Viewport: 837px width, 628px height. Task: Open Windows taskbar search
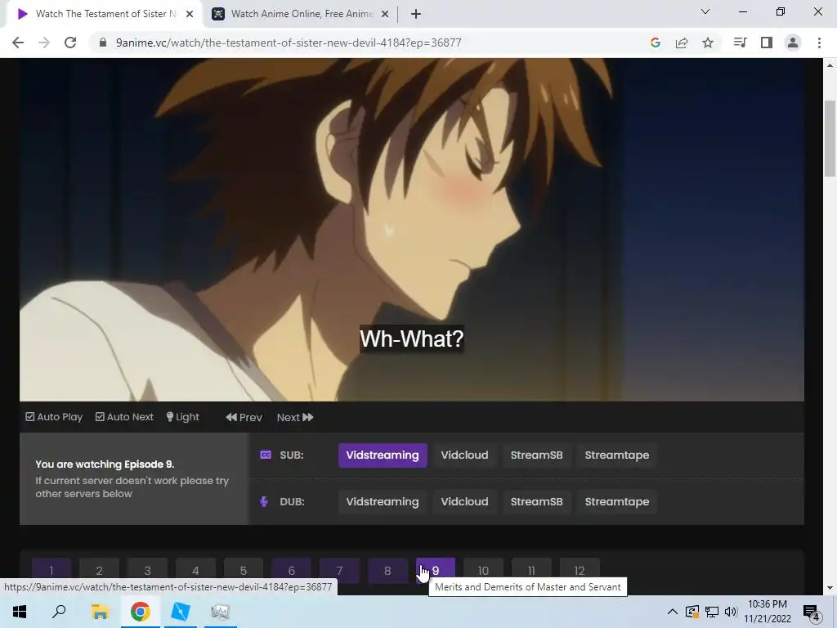tap(59, 612)
